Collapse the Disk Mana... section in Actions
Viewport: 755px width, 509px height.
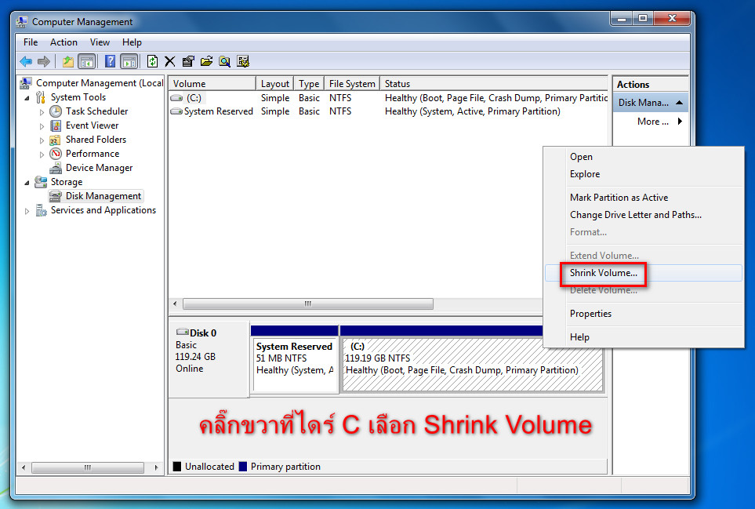point(680,103)
